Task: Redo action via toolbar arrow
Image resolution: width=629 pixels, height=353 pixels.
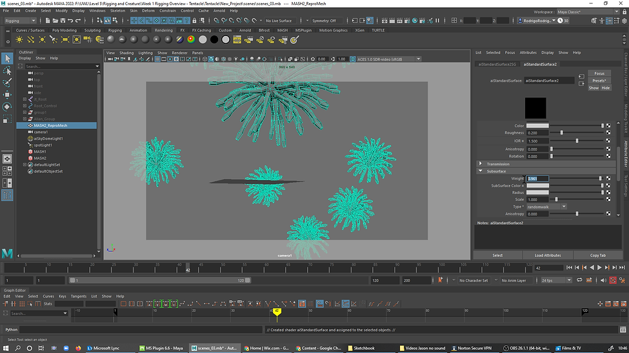Action: click(78, 21)
